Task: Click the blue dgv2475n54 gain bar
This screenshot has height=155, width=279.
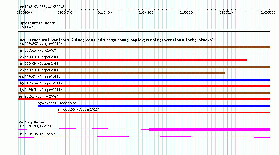Action: (154, 106)
